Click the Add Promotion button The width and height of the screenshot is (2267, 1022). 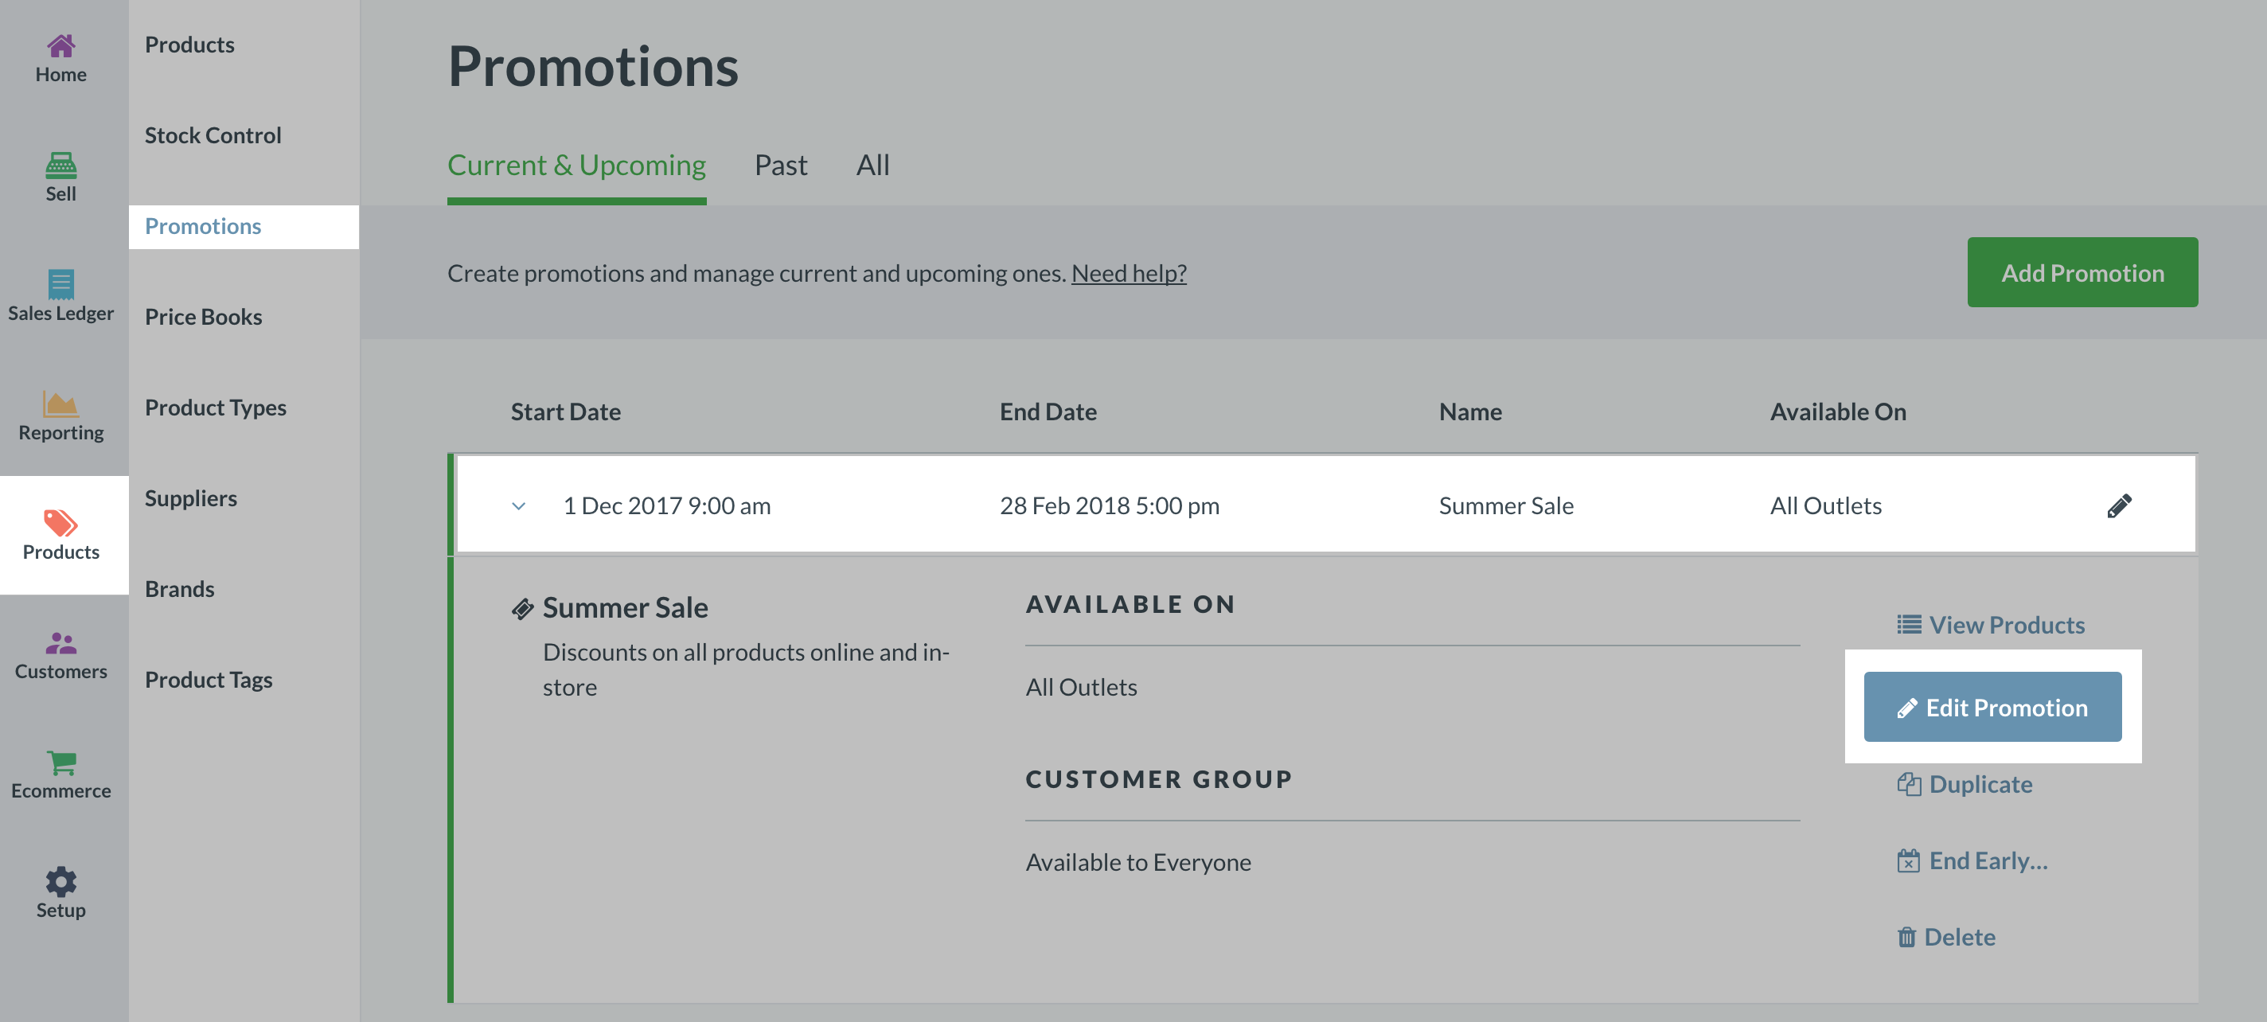click(2082, 272)
